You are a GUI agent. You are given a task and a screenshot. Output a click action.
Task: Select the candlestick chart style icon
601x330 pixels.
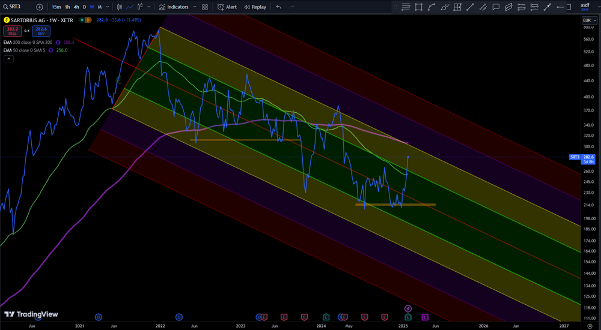[x=120, y=7]
